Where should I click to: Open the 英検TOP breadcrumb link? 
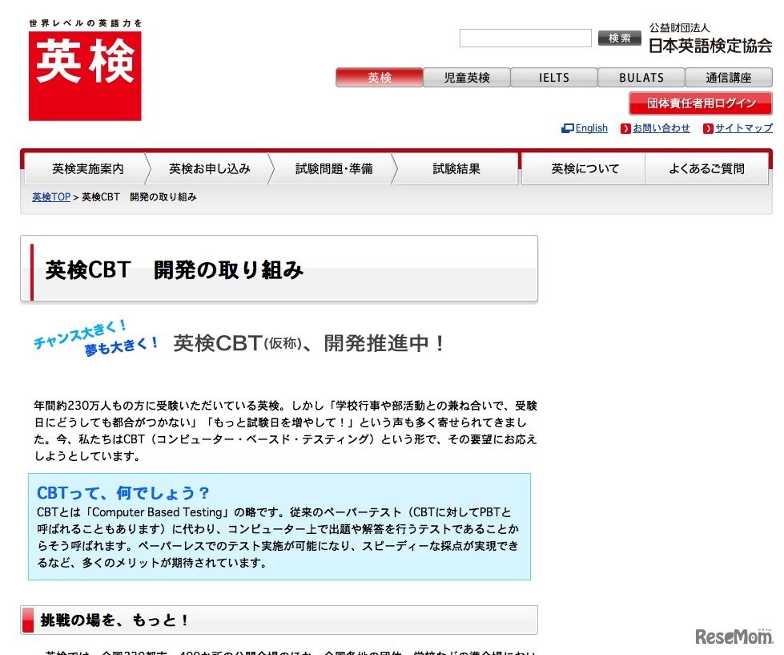coord(50,196)
